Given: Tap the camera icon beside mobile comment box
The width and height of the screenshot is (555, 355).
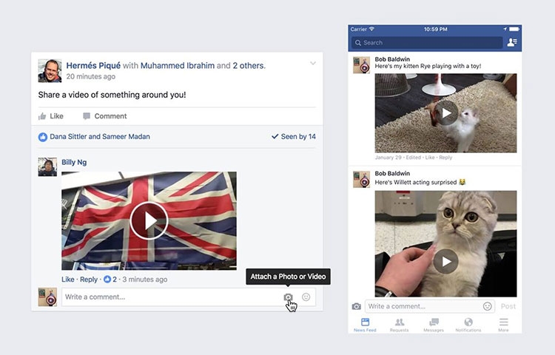Looking at the screenshot, I should point(357,306).
